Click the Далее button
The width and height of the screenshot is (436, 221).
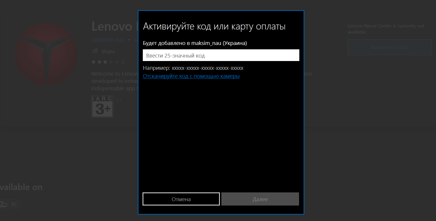[x=260, y=199]
